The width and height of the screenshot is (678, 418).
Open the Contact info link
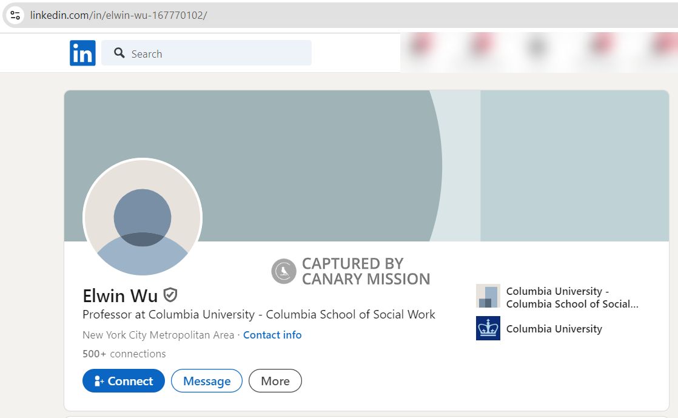pos(272,335)
